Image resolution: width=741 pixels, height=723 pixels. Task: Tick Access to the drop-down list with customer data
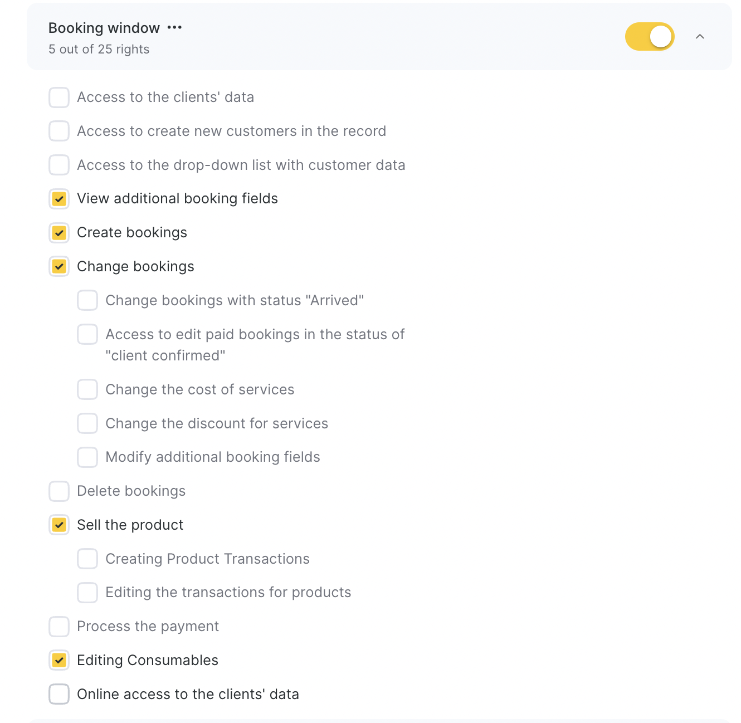click(59, 165)
